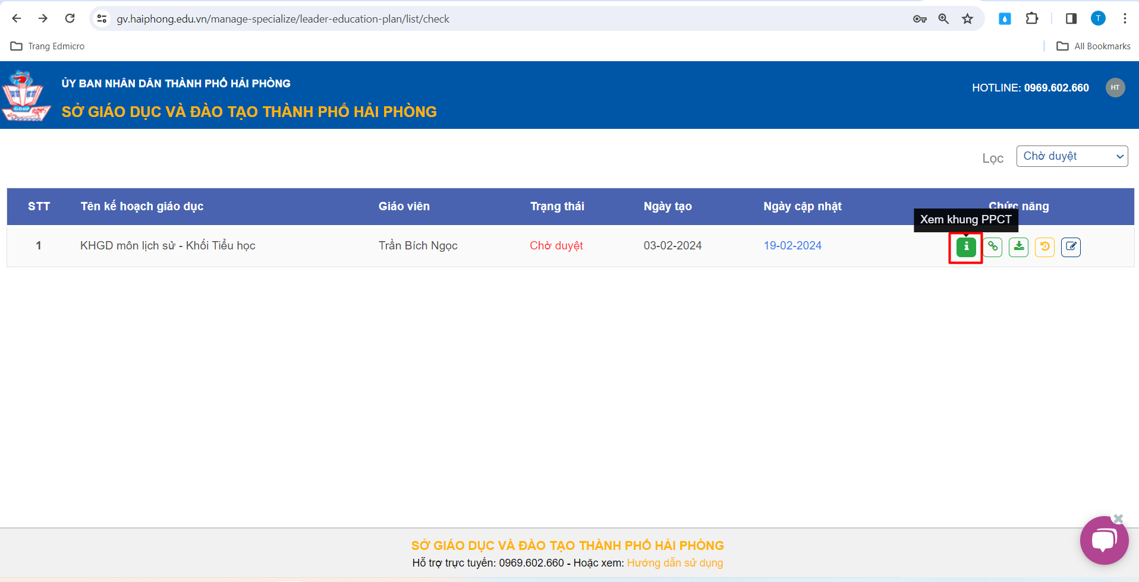Viewport: 1139px width, 582px height.
Task: Open the All Bookmarks folder
Action: pos(1093,46)
